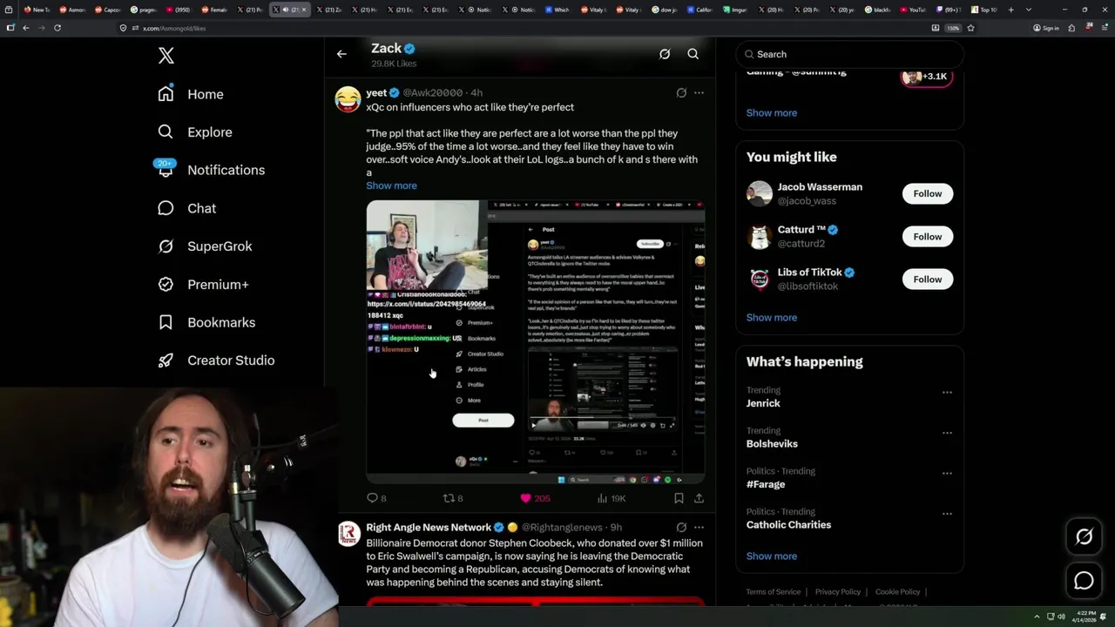Open Right Angle News Network profile name

[429, 528]
